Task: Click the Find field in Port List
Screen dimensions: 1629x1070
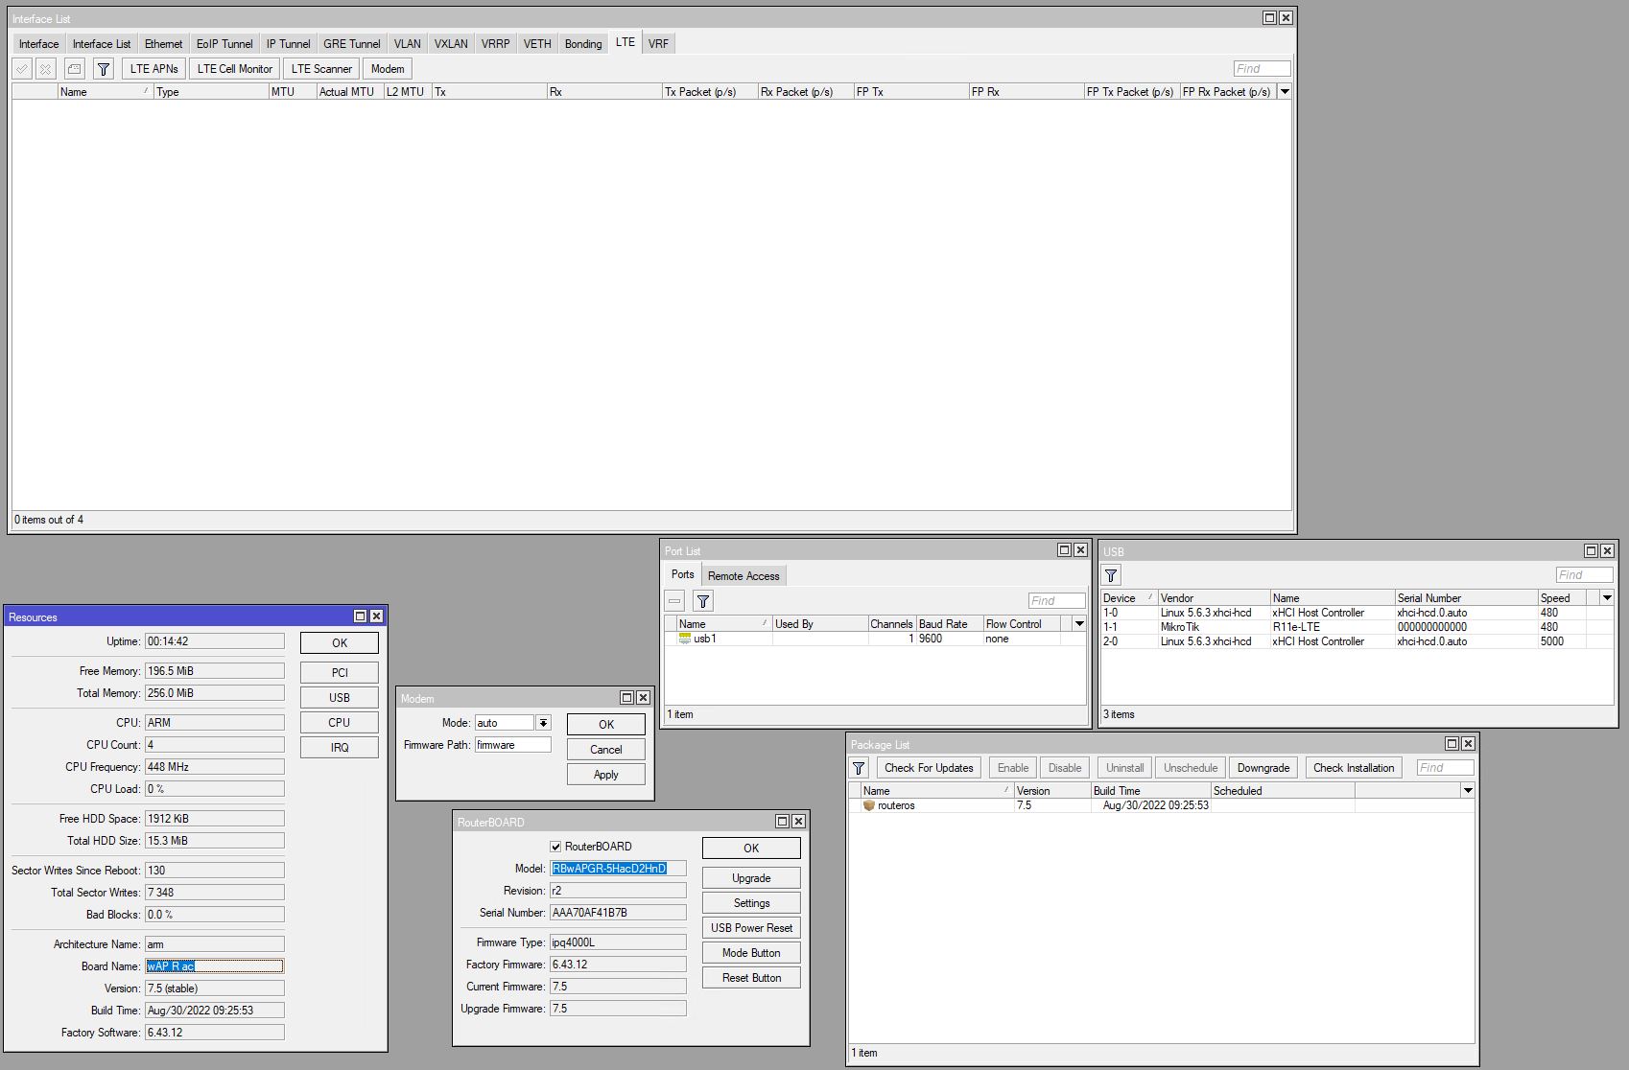Action: coord(1056,601)
